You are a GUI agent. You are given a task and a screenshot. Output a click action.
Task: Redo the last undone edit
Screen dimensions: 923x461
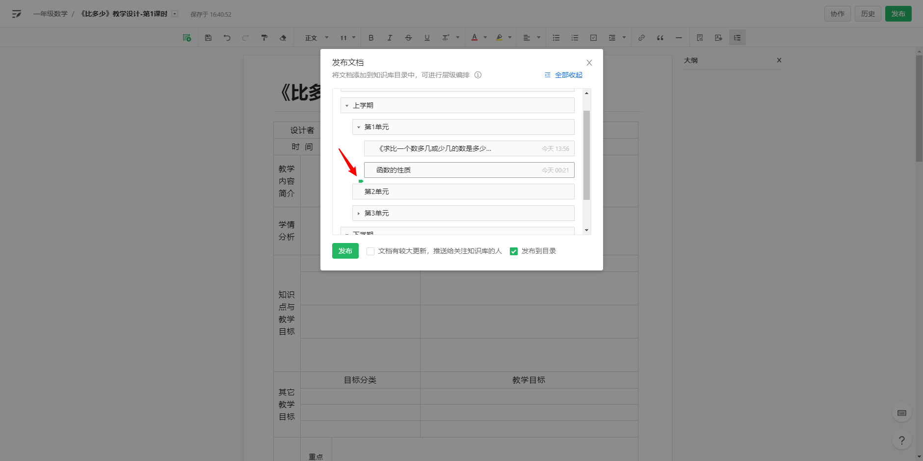[x=245, y=38]
